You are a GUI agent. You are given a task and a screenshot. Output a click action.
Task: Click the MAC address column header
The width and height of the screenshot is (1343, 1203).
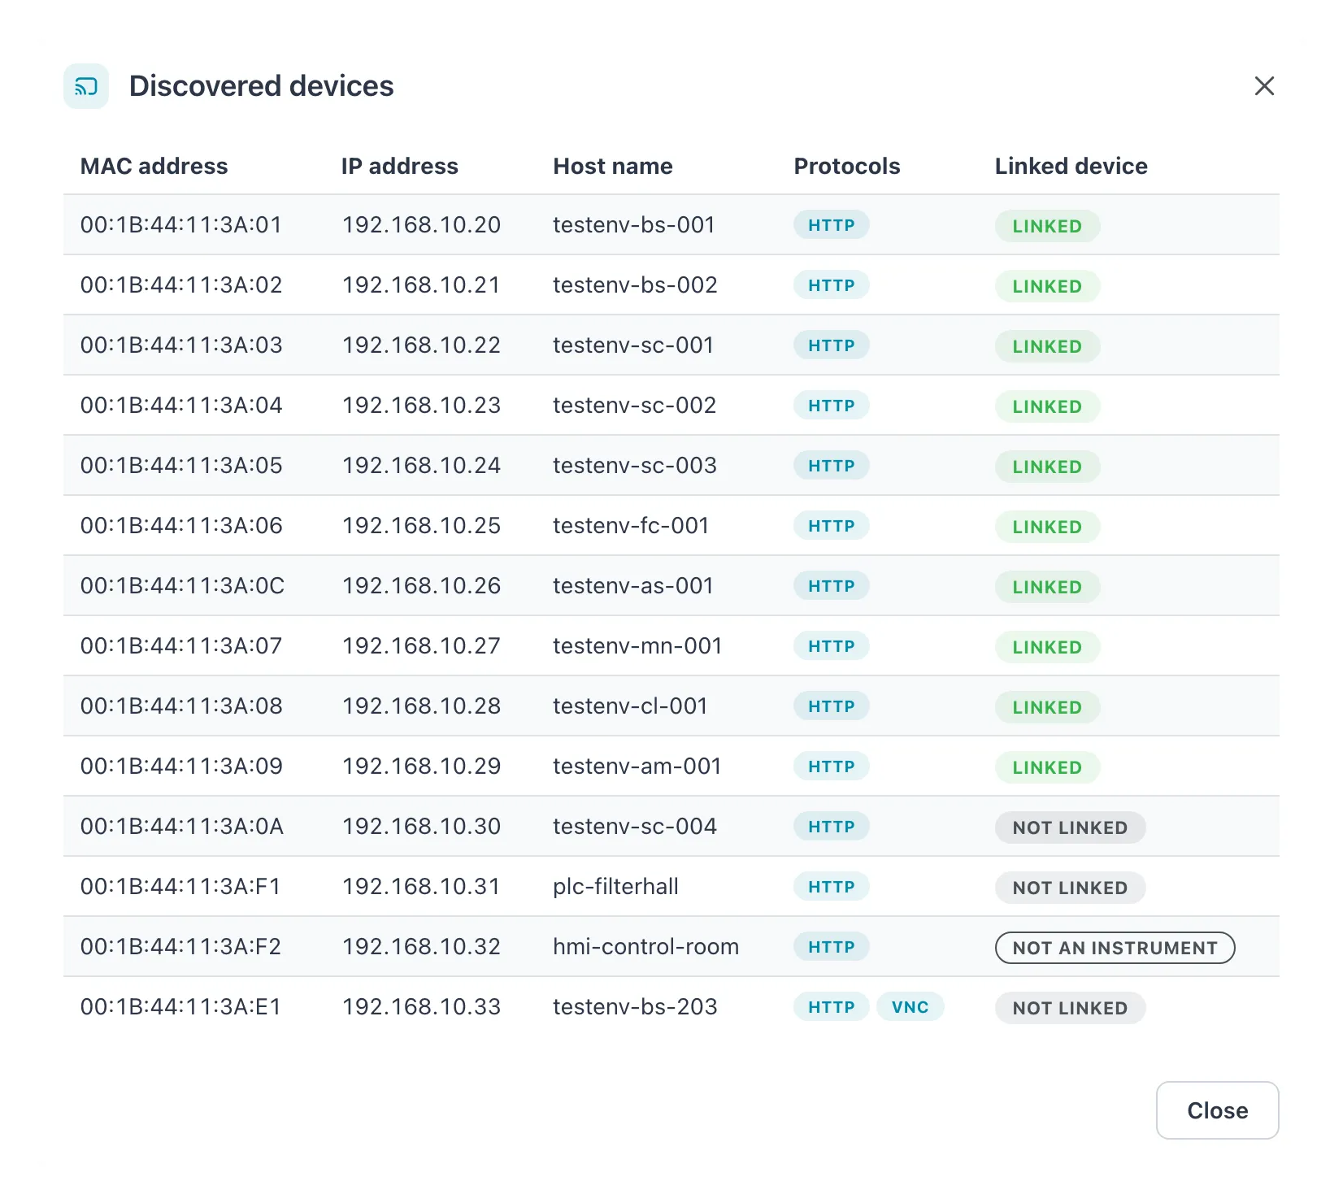click(154, 167)
